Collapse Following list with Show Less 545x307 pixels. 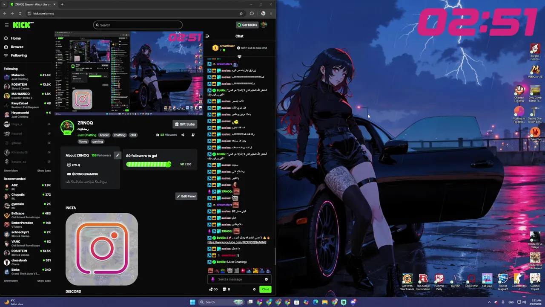coord(44,171)
